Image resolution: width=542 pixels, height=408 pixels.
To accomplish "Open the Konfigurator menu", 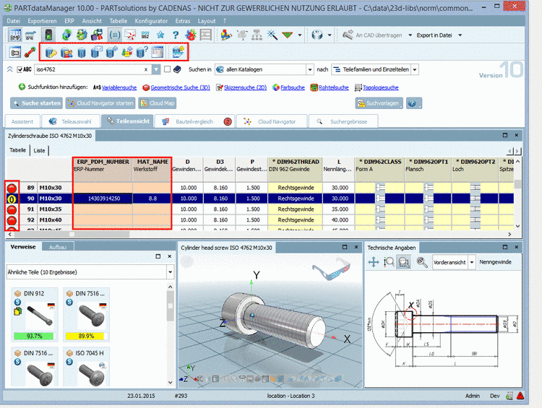I will click(x=150, y=22).
